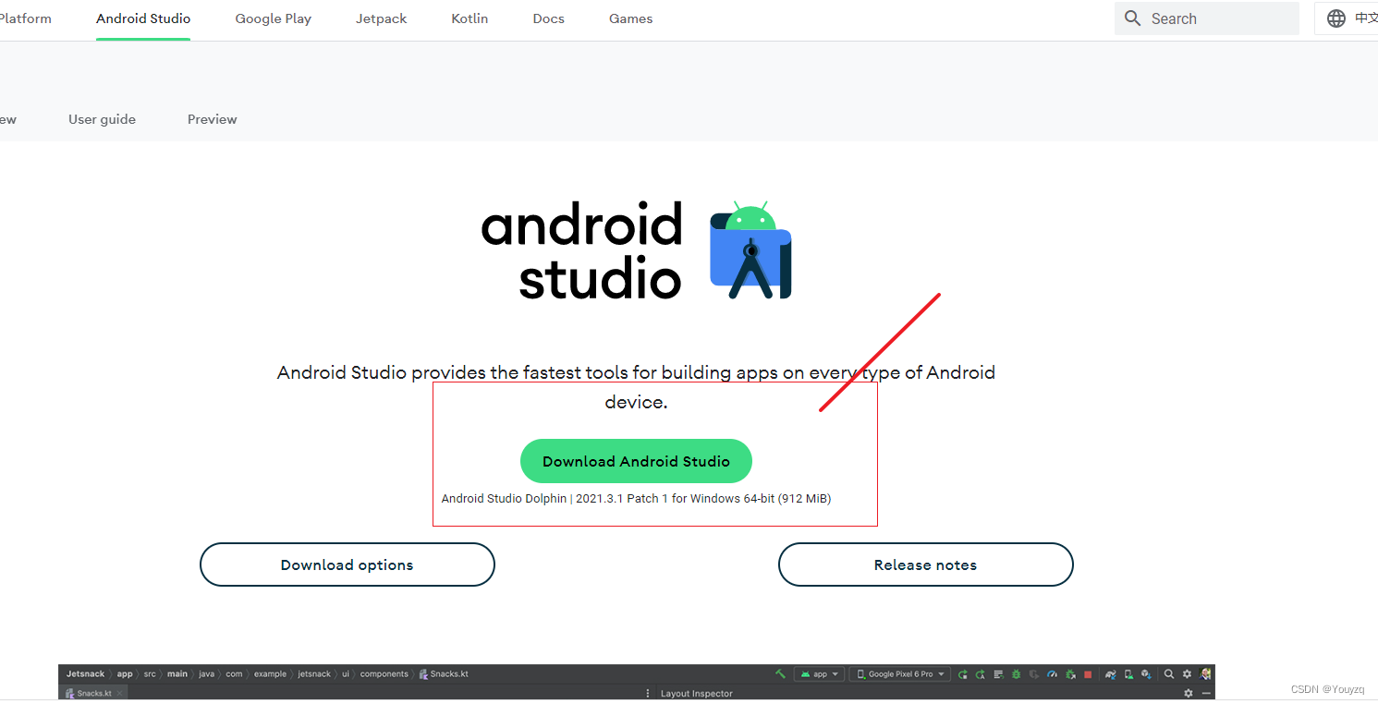This screenshot has width=1378, height=704.
Task: Click Attach Debugger to Process icon
Action: click(1070, 674)
